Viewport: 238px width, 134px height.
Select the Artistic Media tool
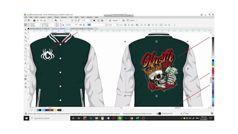[x=26, y=49]
